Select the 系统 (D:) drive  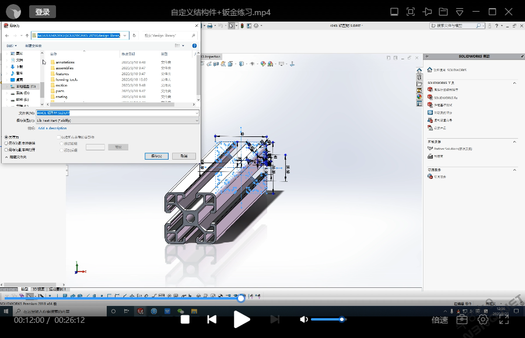click(22, 93)
